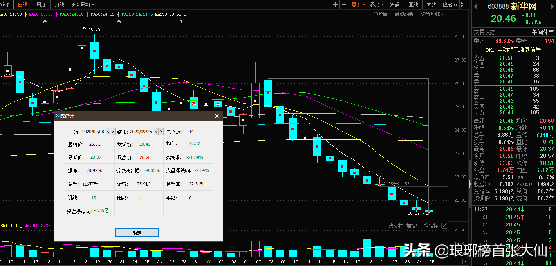This screenshot has width=556, height=266.
Task: Open DK点自动提示涨跌信号 link
Action: (513, 50)
